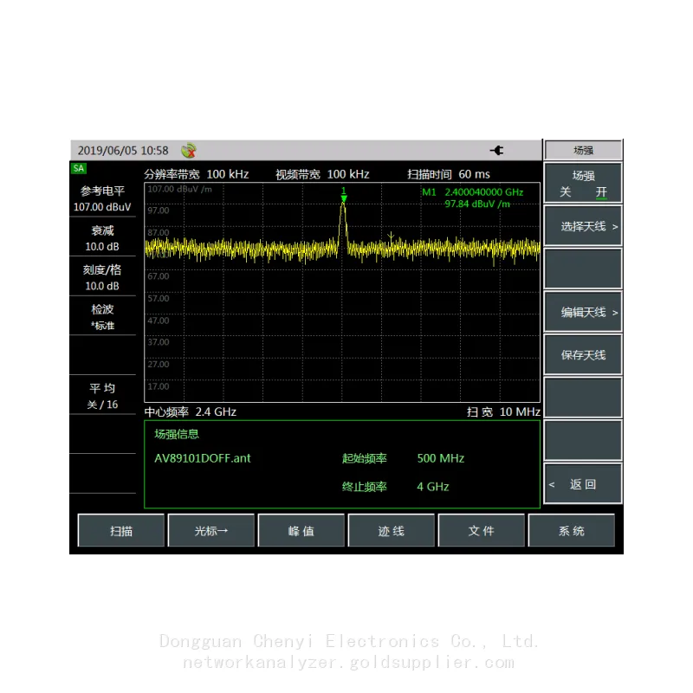Select the 刻度/格 10.0 dB scale setting
The height and width of the screenshot is (693, 693).
click(x=102, y=277)
